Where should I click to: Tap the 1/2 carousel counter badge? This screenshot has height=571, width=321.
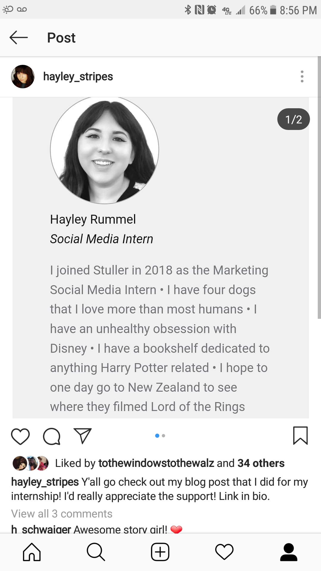pyautogui.click(x=293, y=119)
